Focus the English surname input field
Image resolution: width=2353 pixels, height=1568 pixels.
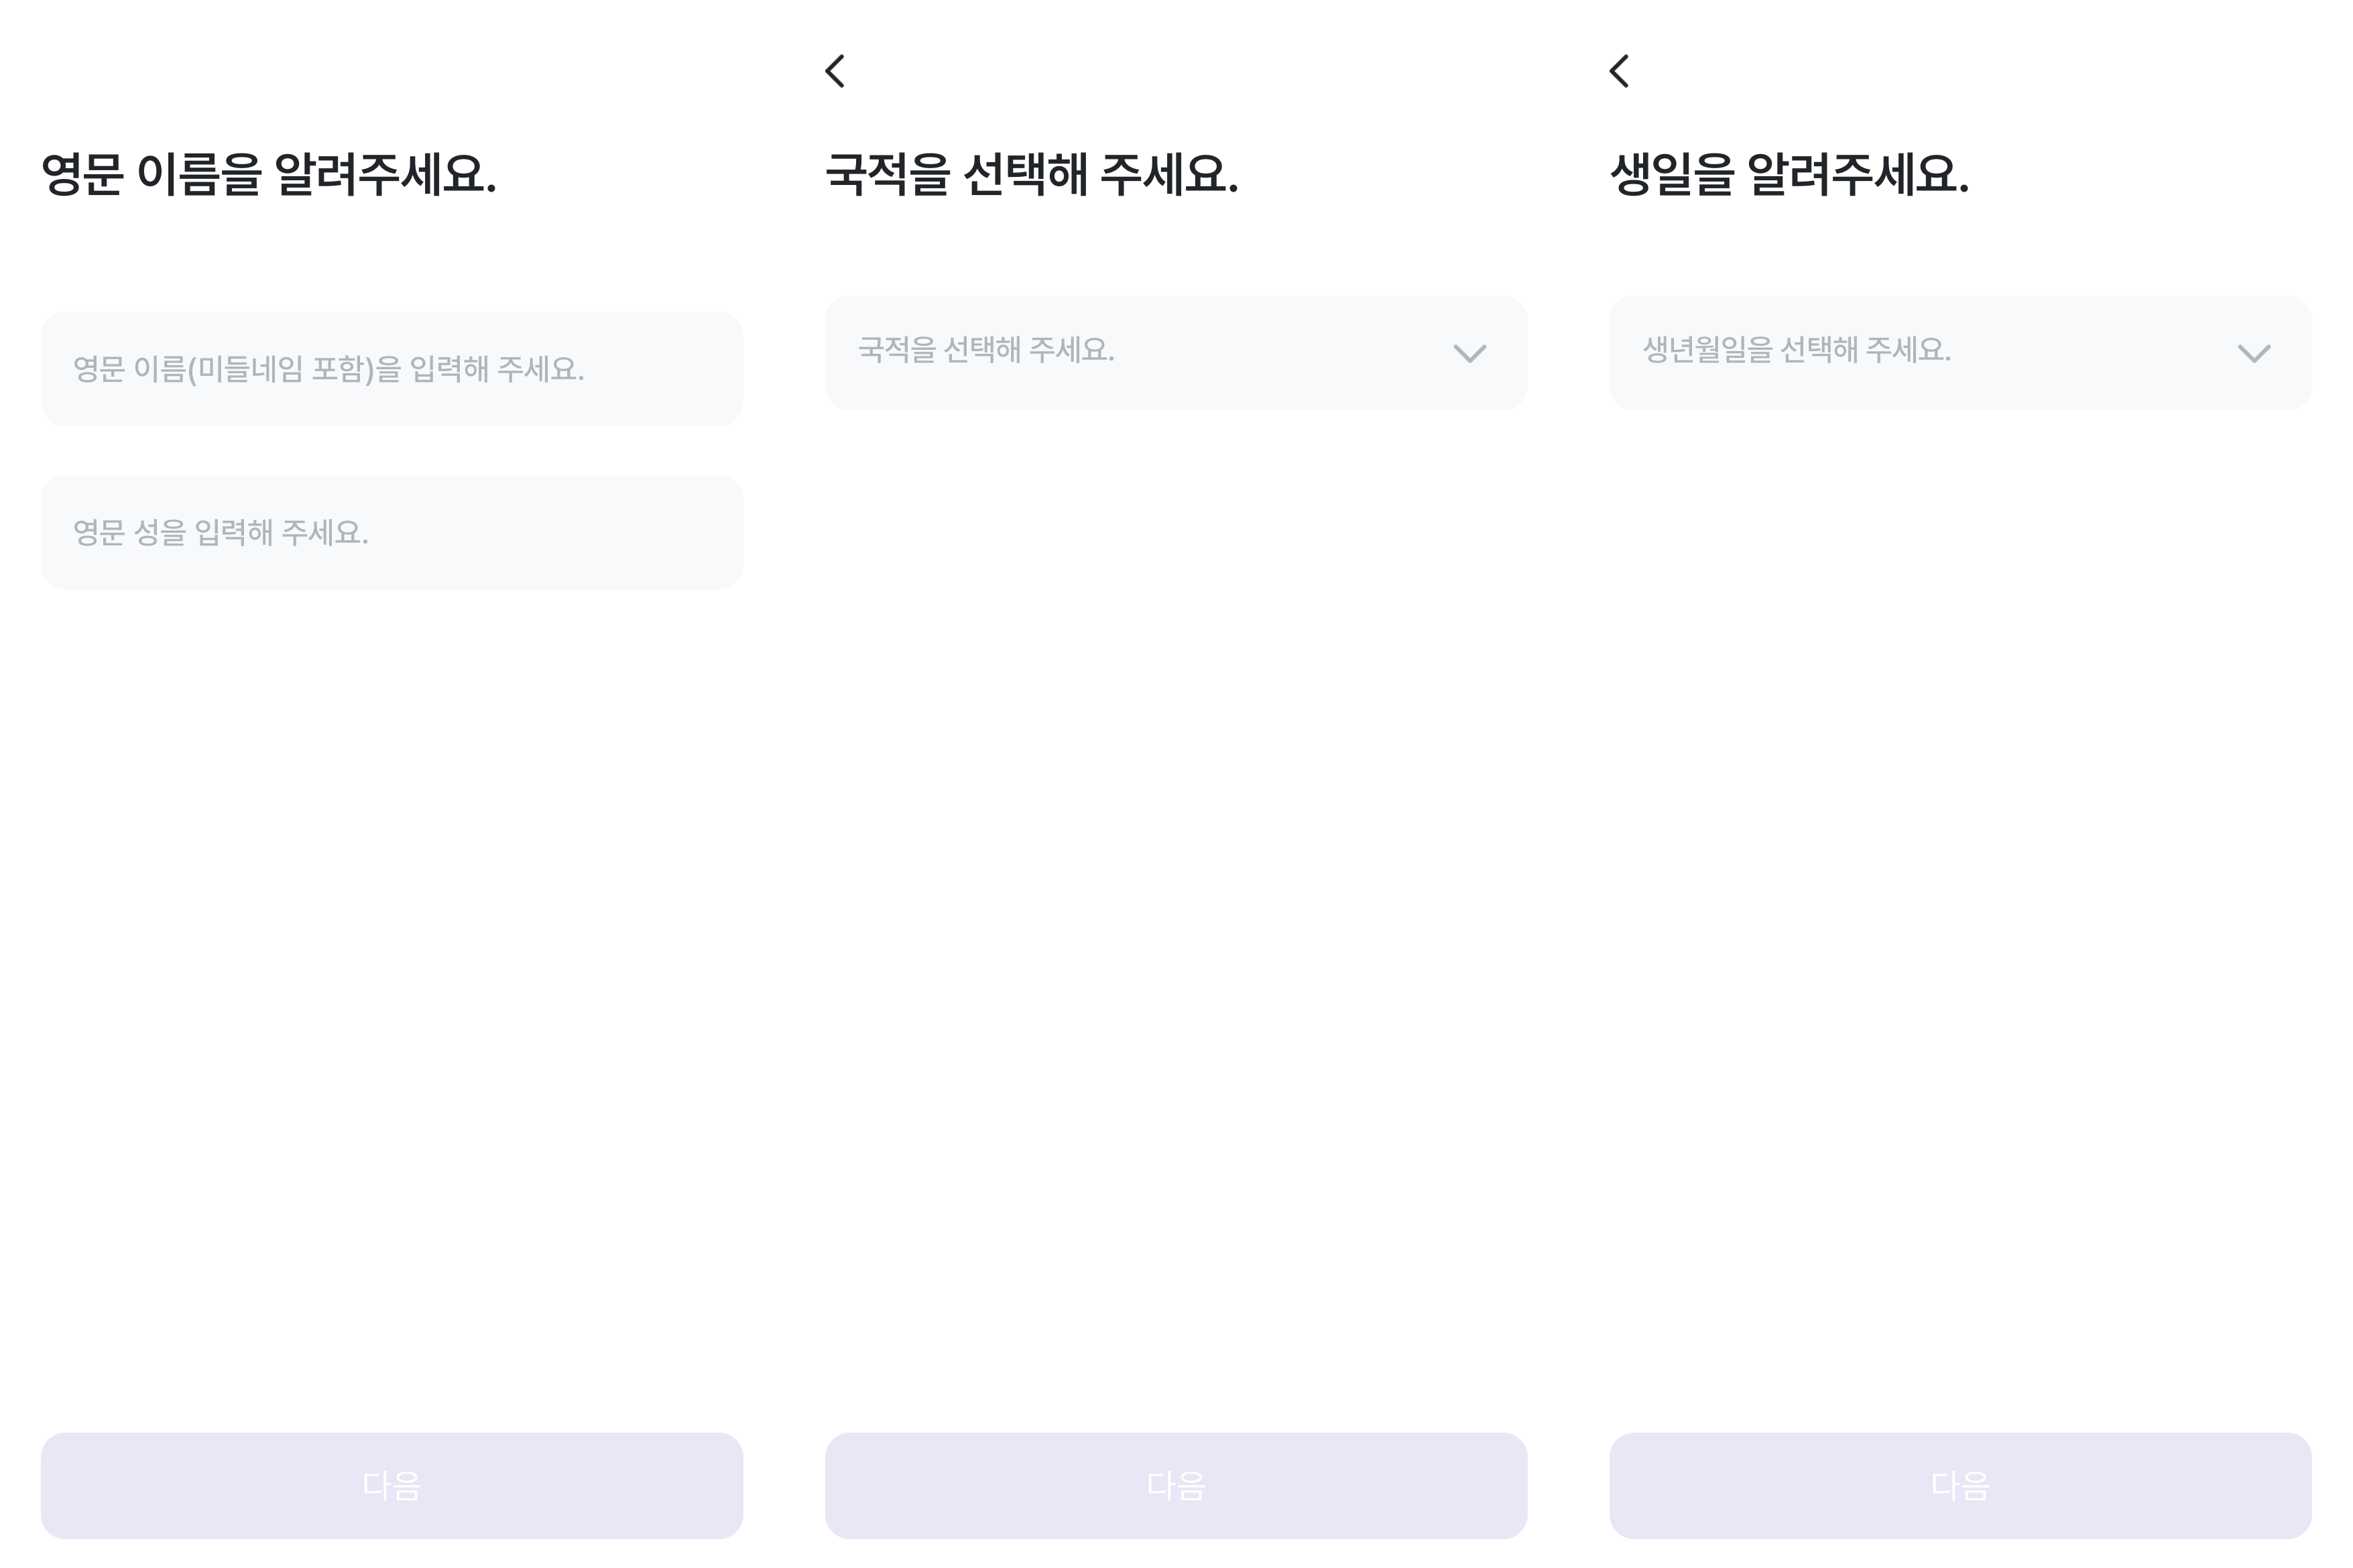[x=392, y=532]
